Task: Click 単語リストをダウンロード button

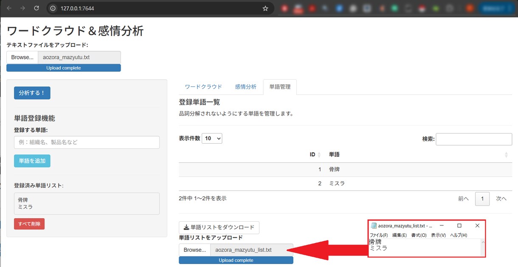Action: pyautogui.click(x=219, y=228)
